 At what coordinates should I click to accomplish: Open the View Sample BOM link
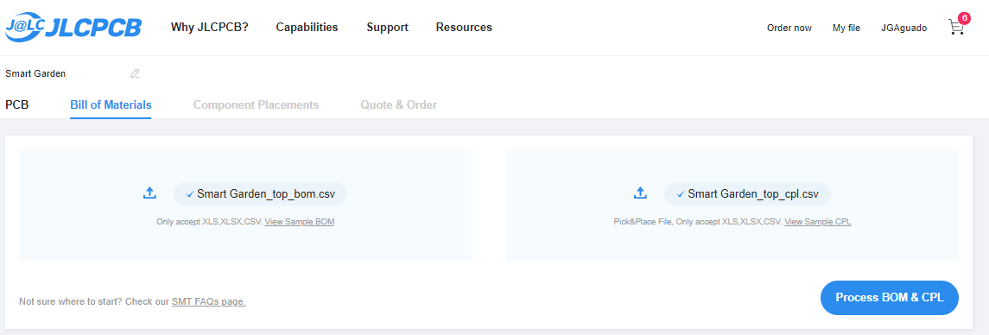300,222
